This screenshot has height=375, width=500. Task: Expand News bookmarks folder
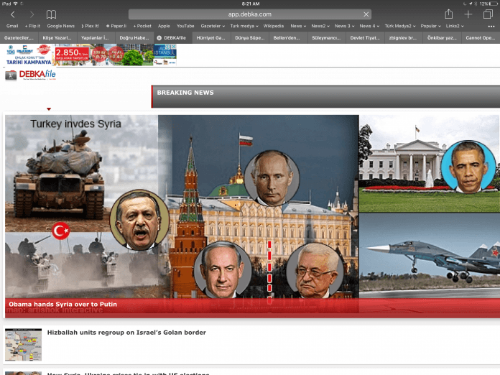pyautogui.click(x=298, y=26)
